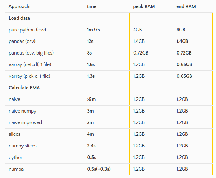
Task: Click the '2.4s' numpy slices time
Action: (91, 146)
